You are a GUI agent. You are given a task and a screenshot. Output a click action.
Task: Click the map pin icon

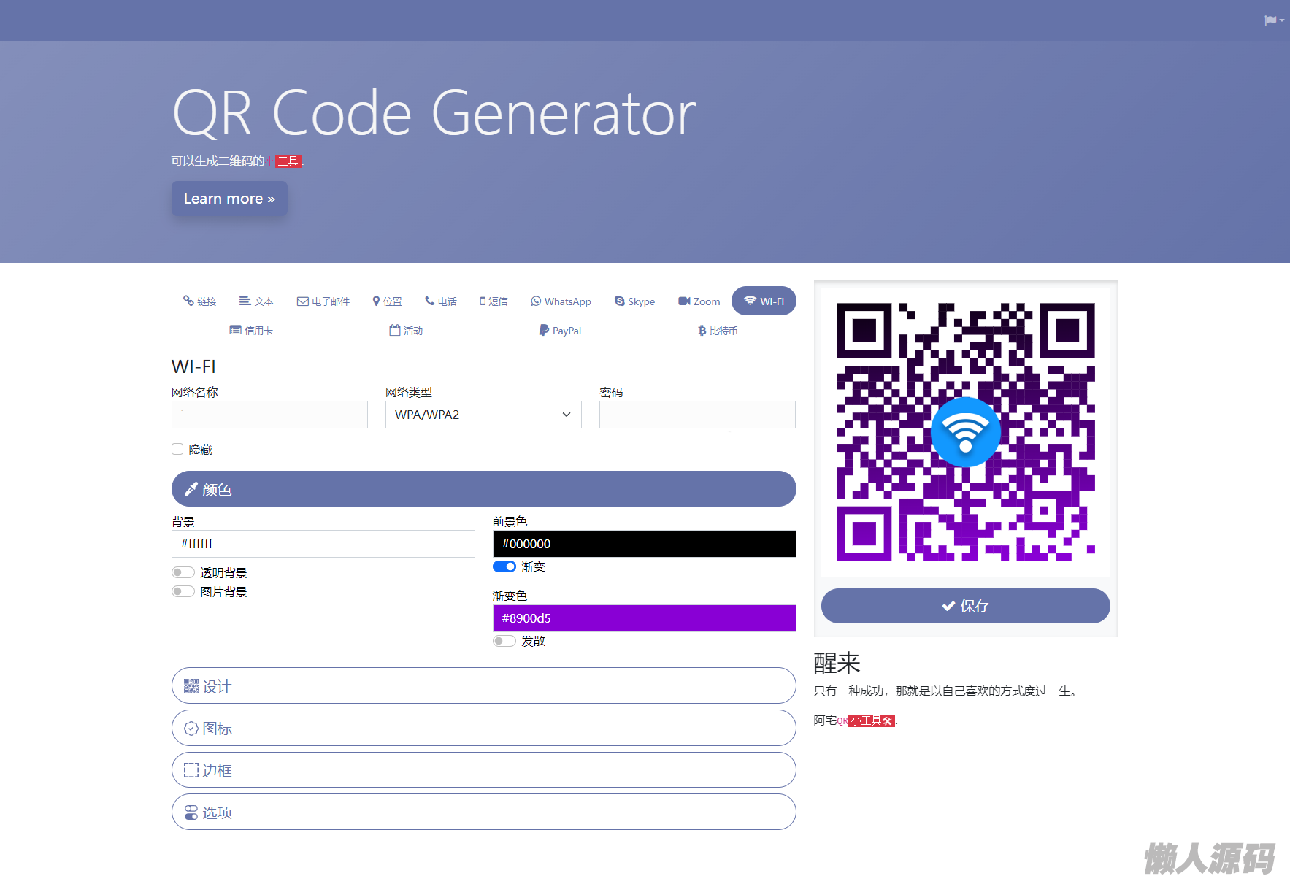376,301
